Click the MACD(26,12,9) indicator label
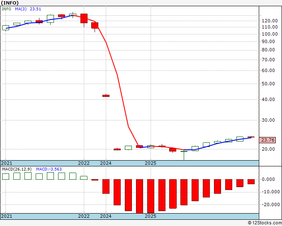Viewport: 282px width, 226px height. coord(17,169)
